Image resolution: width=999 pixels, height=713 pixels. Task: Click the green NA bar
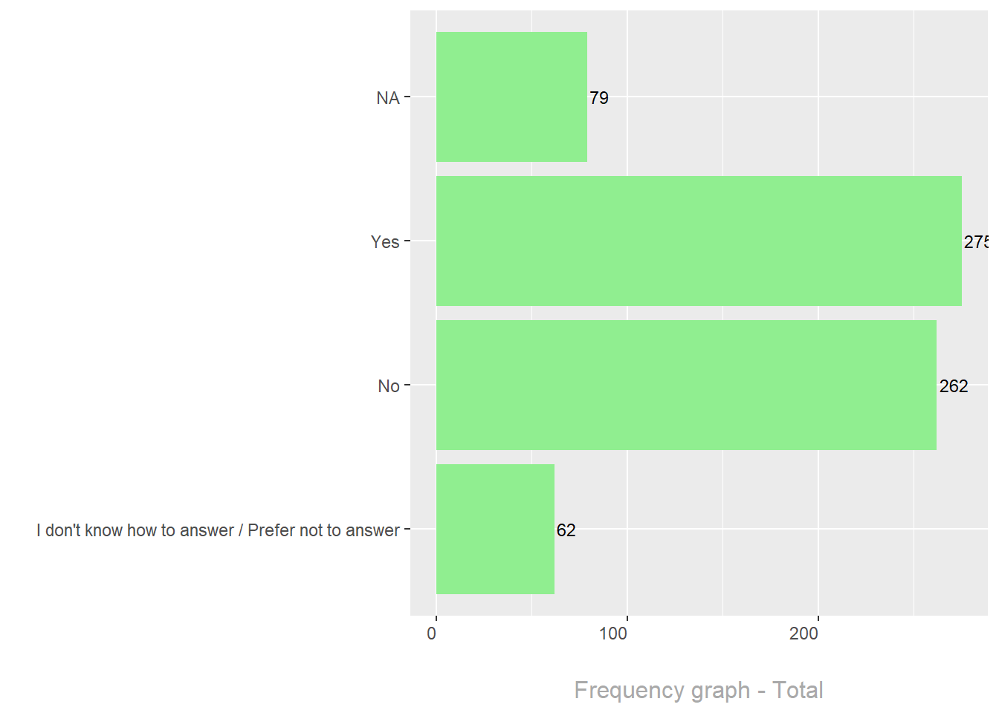click(x=511, y=97)
